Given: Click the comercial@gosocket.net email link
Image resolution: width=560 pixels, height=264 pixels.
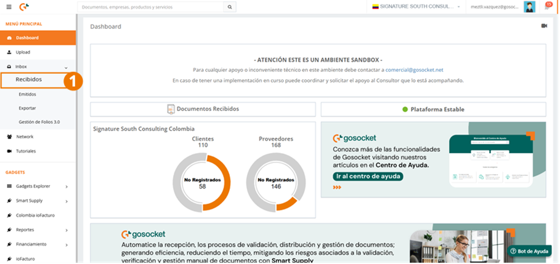Looking at the screenshot, I should (x=414, y=70).
